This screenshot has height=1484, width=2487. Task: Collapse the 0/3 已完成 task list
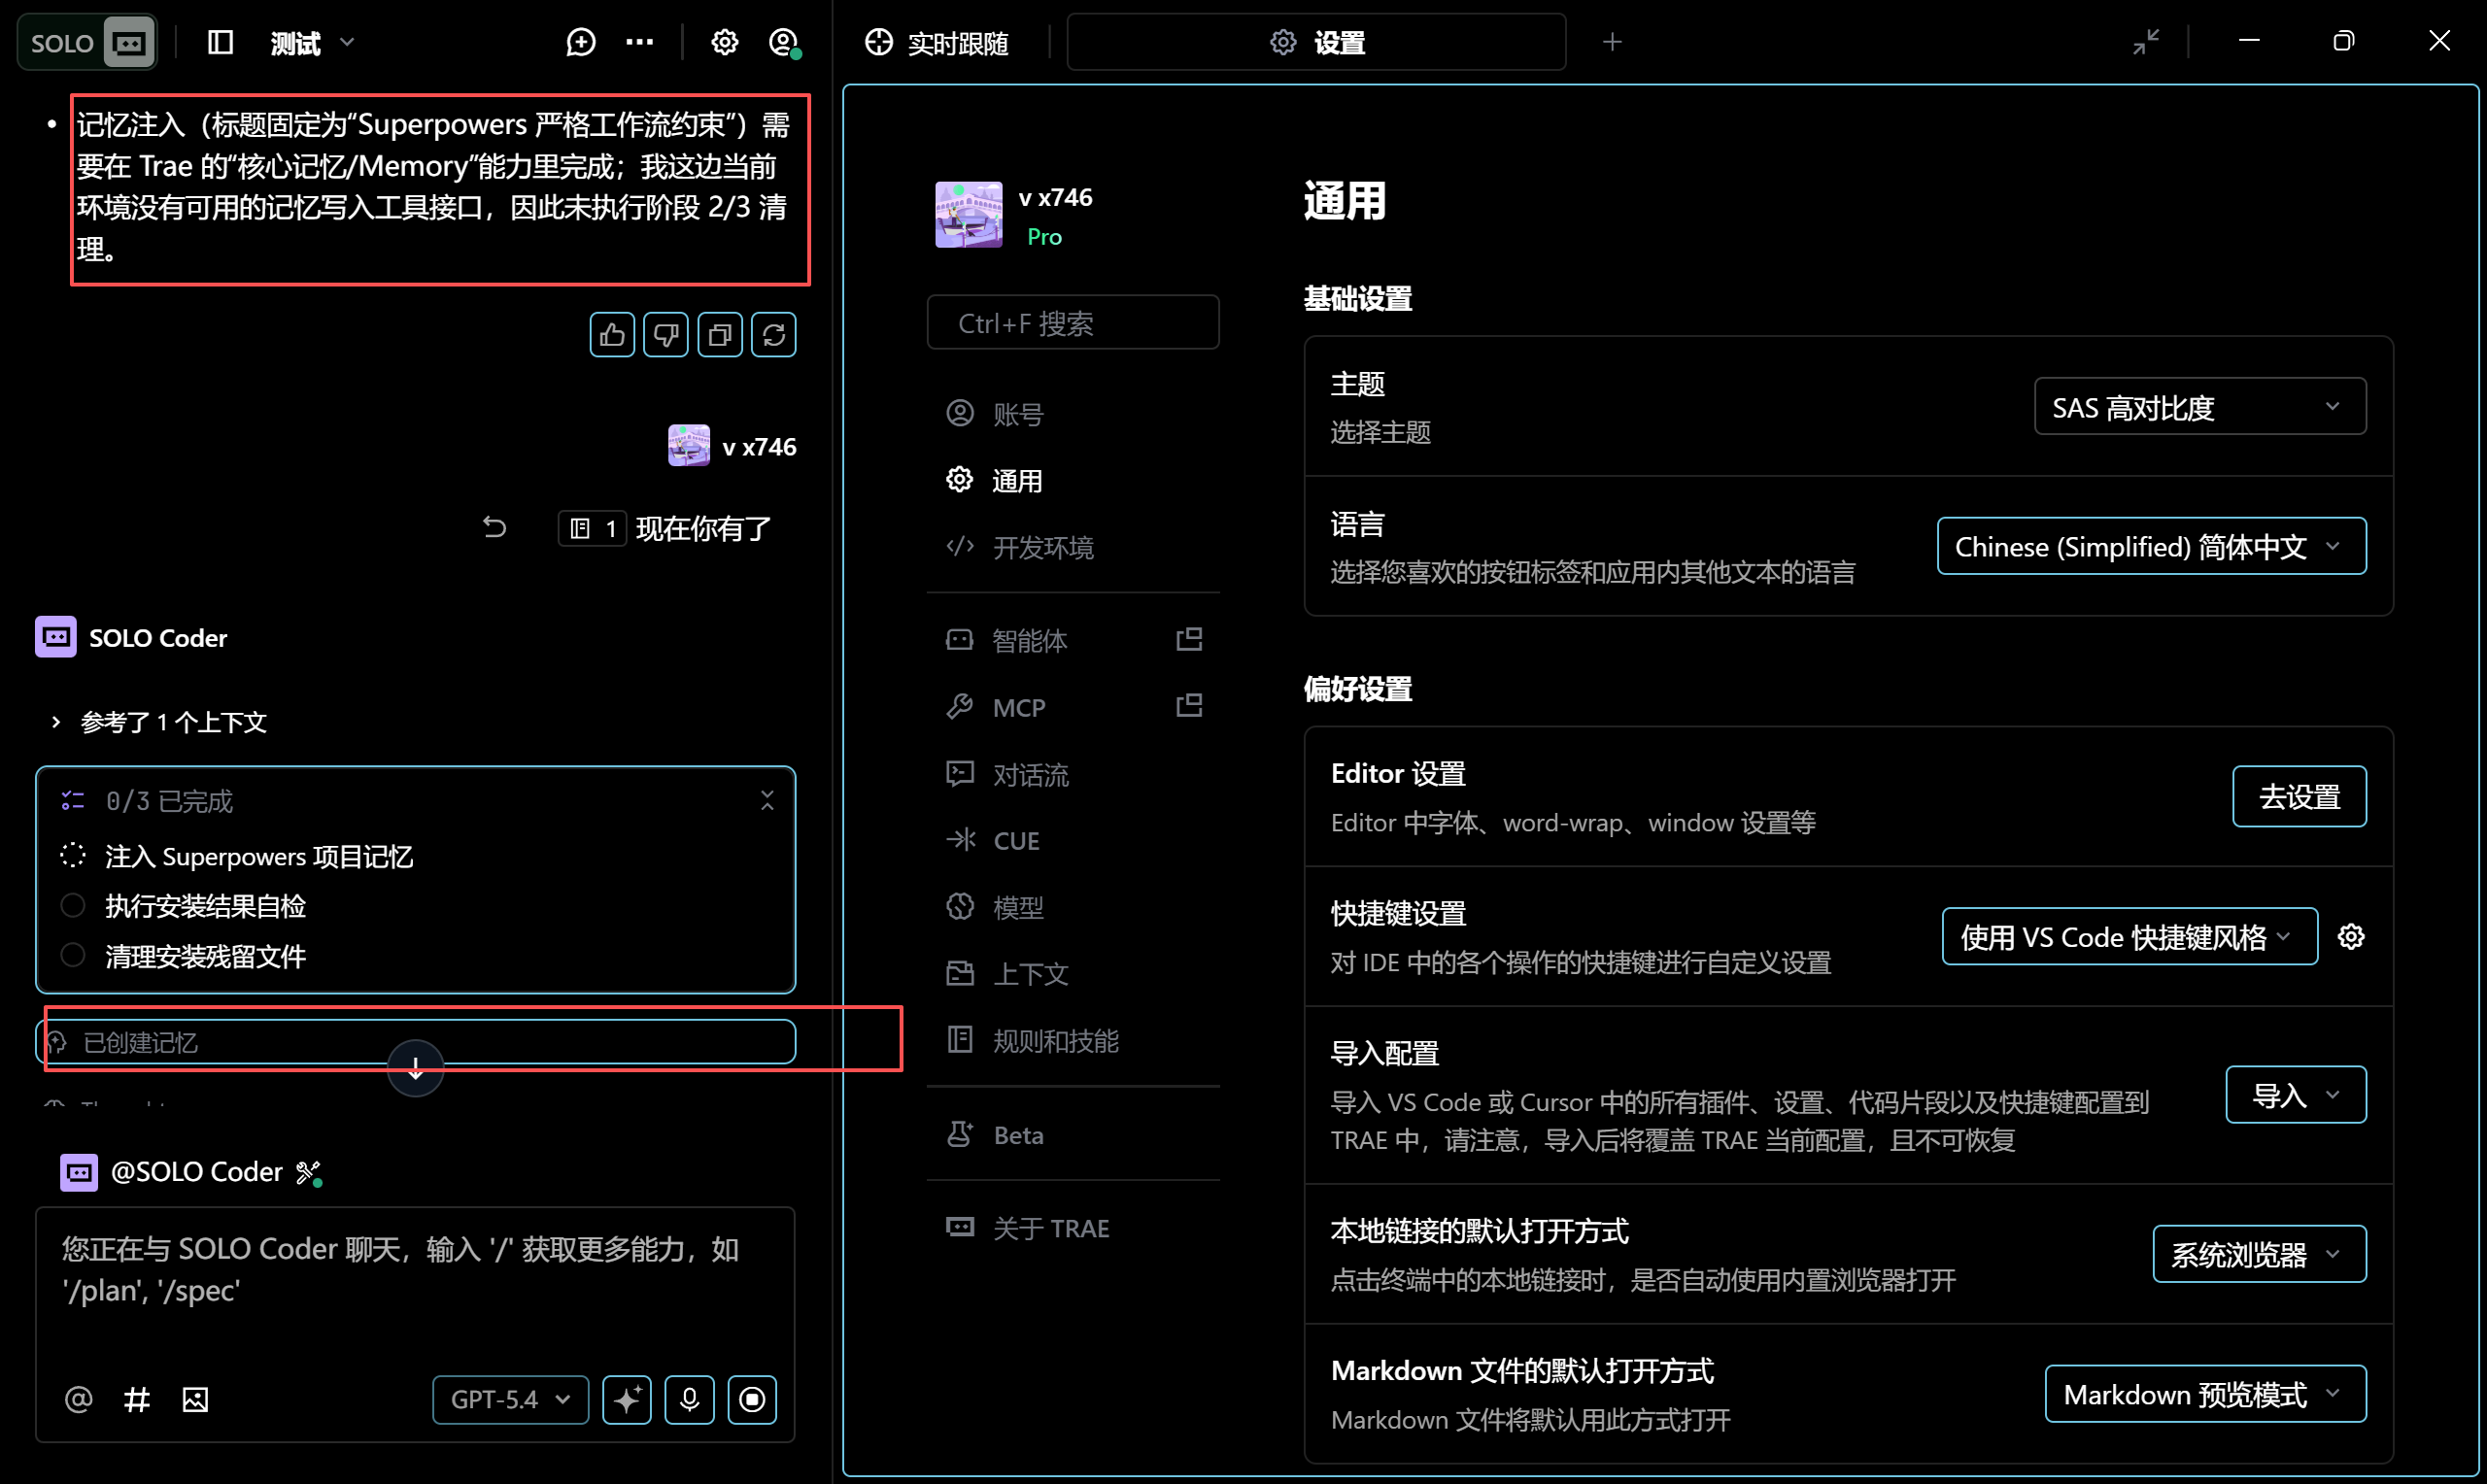pyautogui.click(x=767, y=800)
